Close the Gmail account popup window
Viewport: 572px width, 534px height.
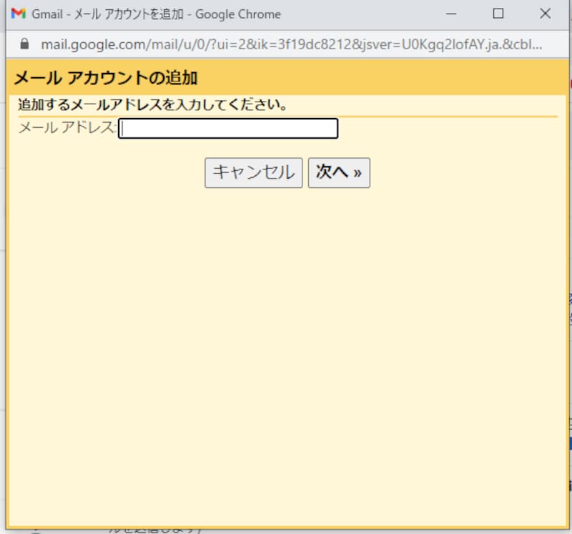(x=545, y=14)
